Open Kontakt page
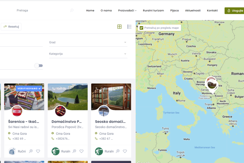Viewport: 244px width, 163px height. [212, 10]
